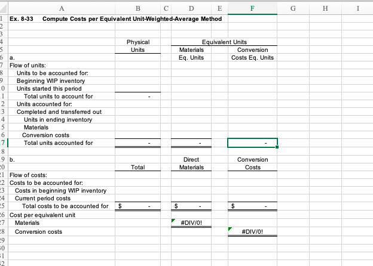Click the fill handle of selected cell F17
The width and height of the screenshot is (373, 266).
[x=277, y=147]
